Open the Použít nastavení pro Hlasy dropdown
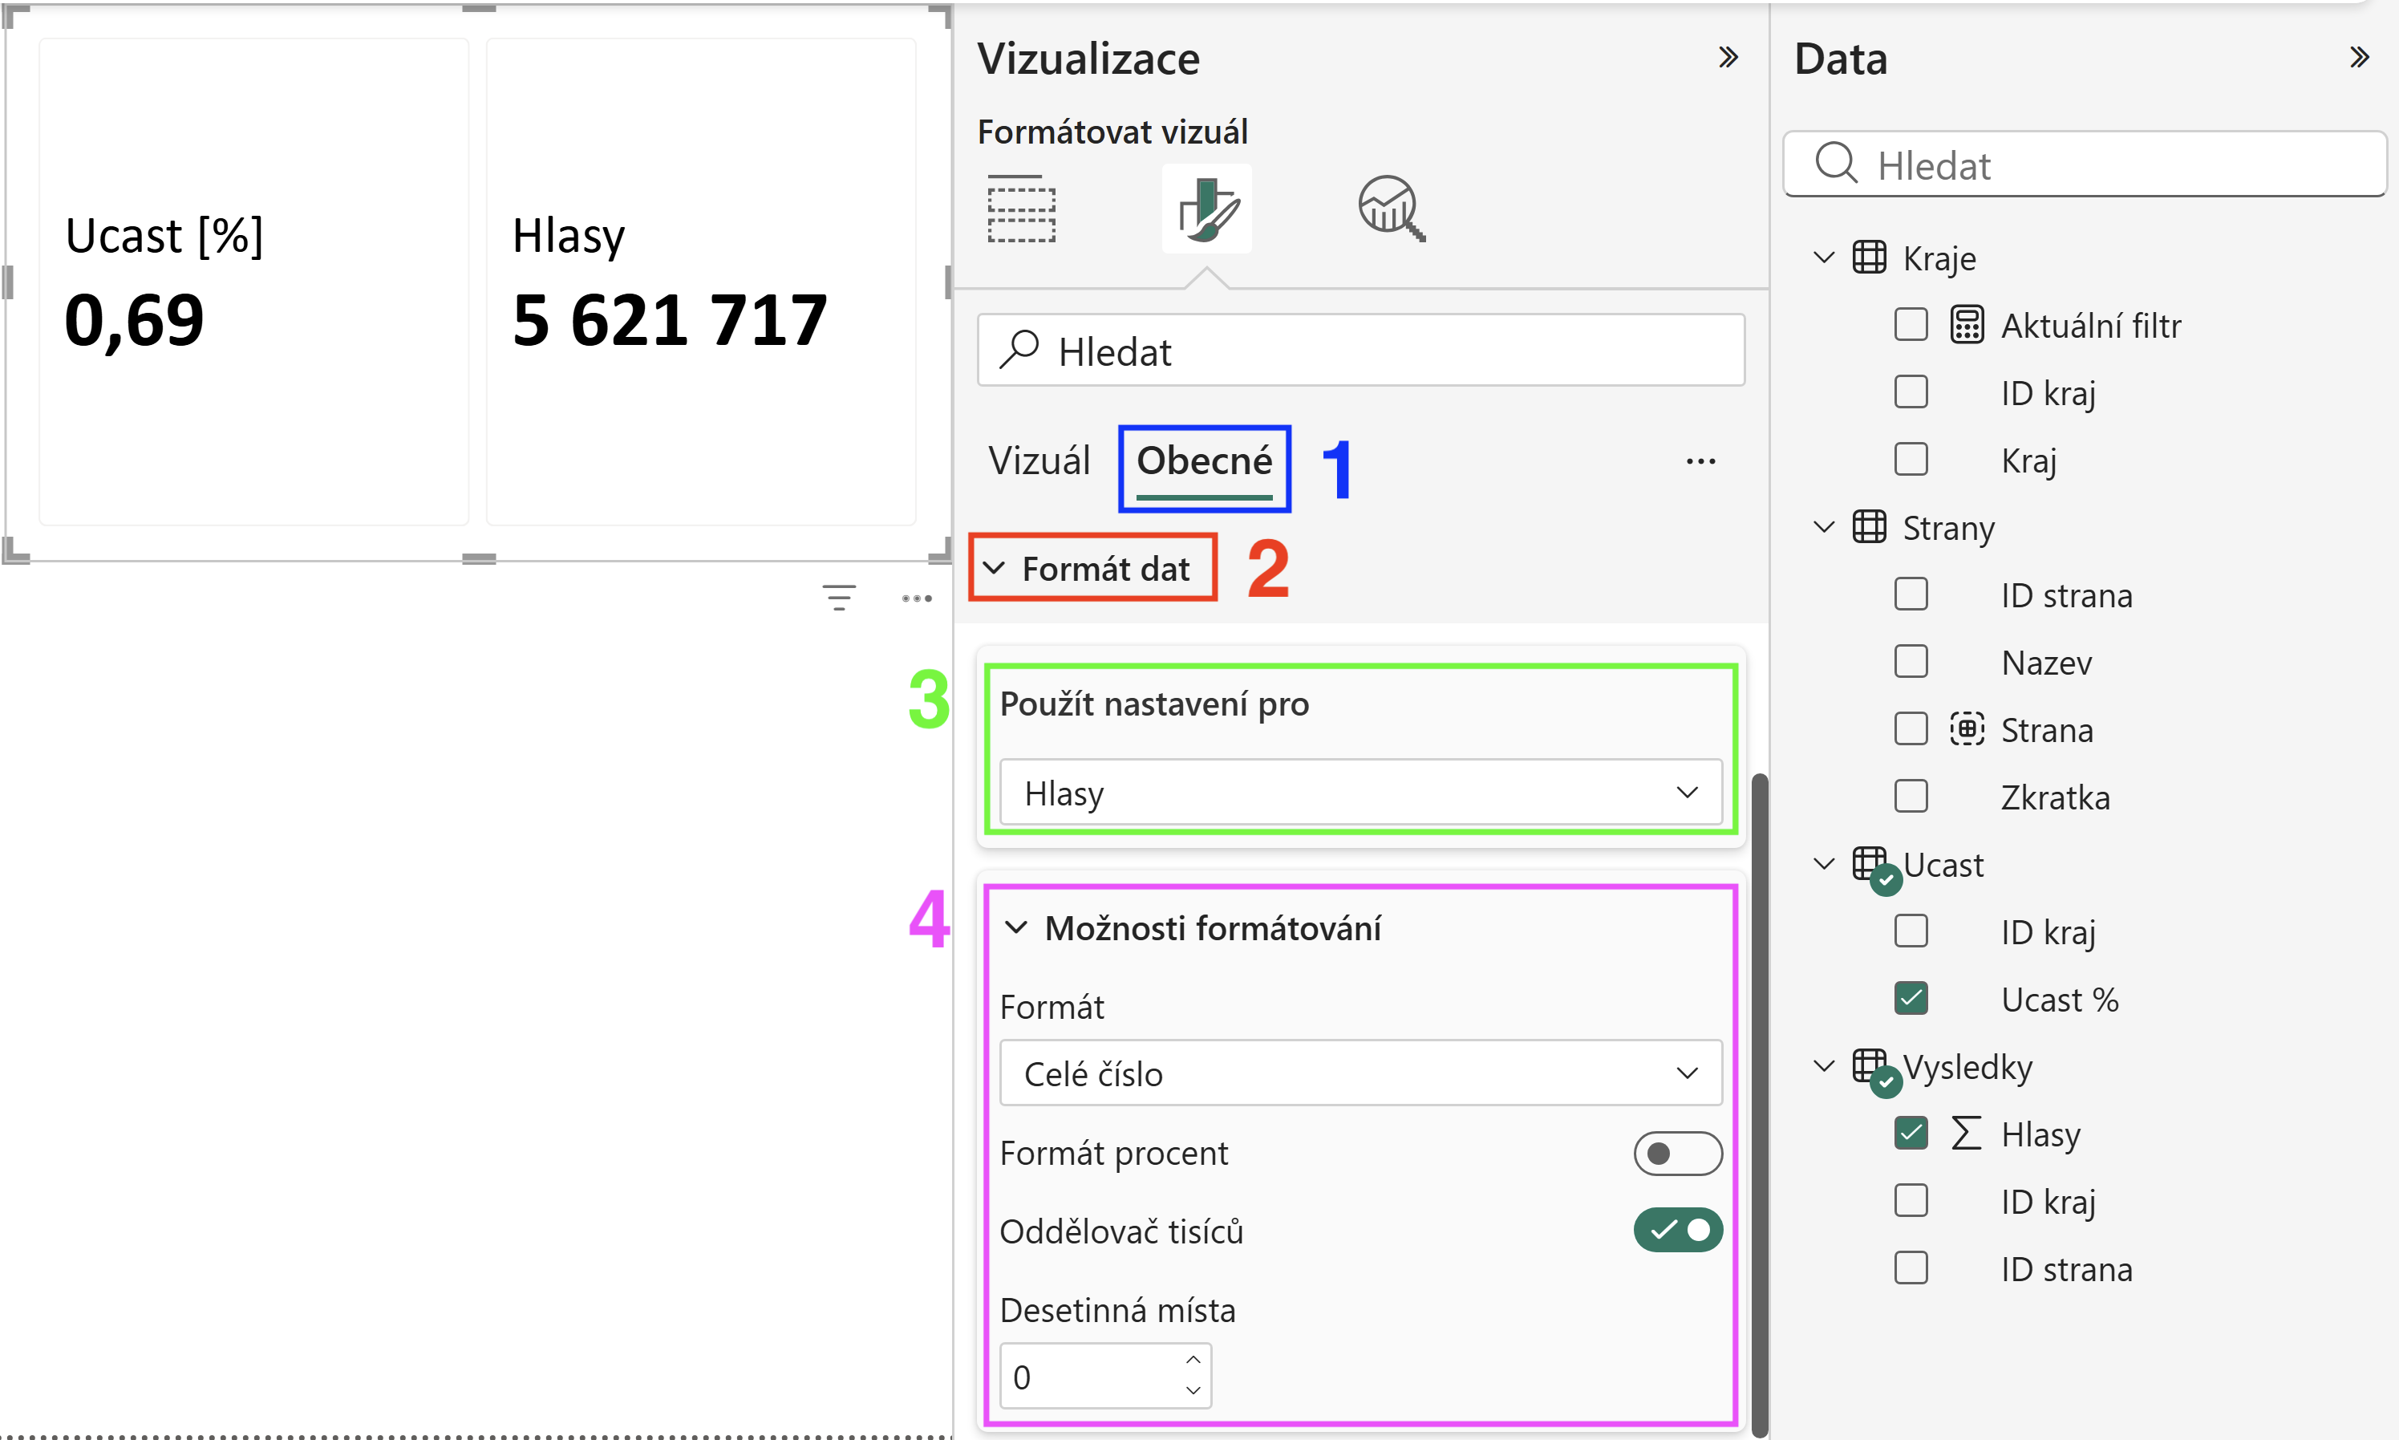The width and height of the screenshot is (2399, 1440). tap(1361, 792)
